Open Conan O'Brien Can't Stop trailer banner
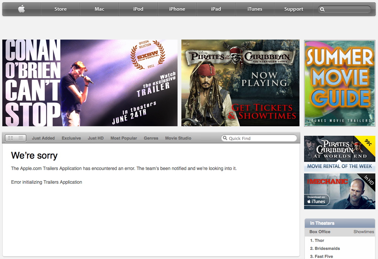Screen dimensions: 378x259 pos(90,83)
